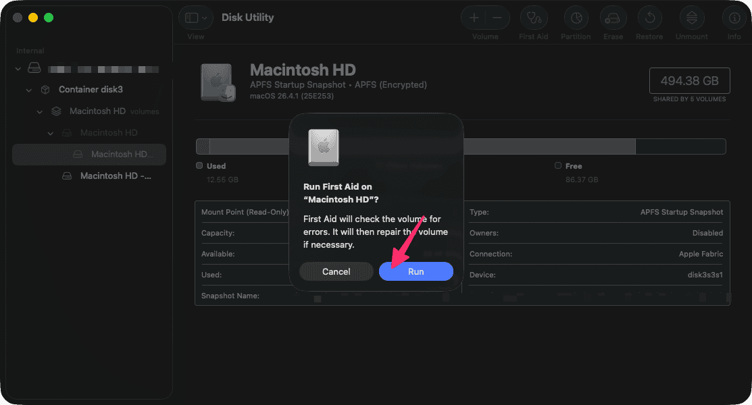752x405 pixels.
Task: Select the Erase tool in the toolbar
Action: (x=613, y=18)
